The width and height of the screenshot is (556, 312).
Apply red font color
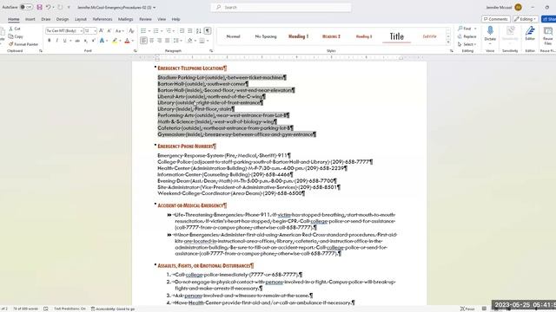(x=127, y=41)
